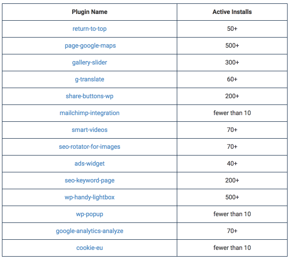Click the wp-popup plugin link
This screenshot has width=289, height=260.
click(x=90, y=214)
